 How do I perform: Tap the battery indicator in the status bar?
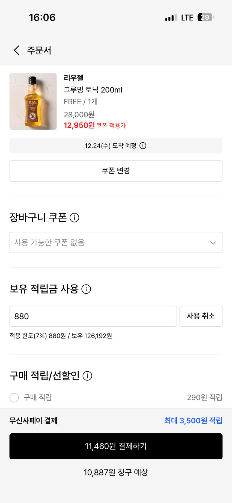(205, 17)
